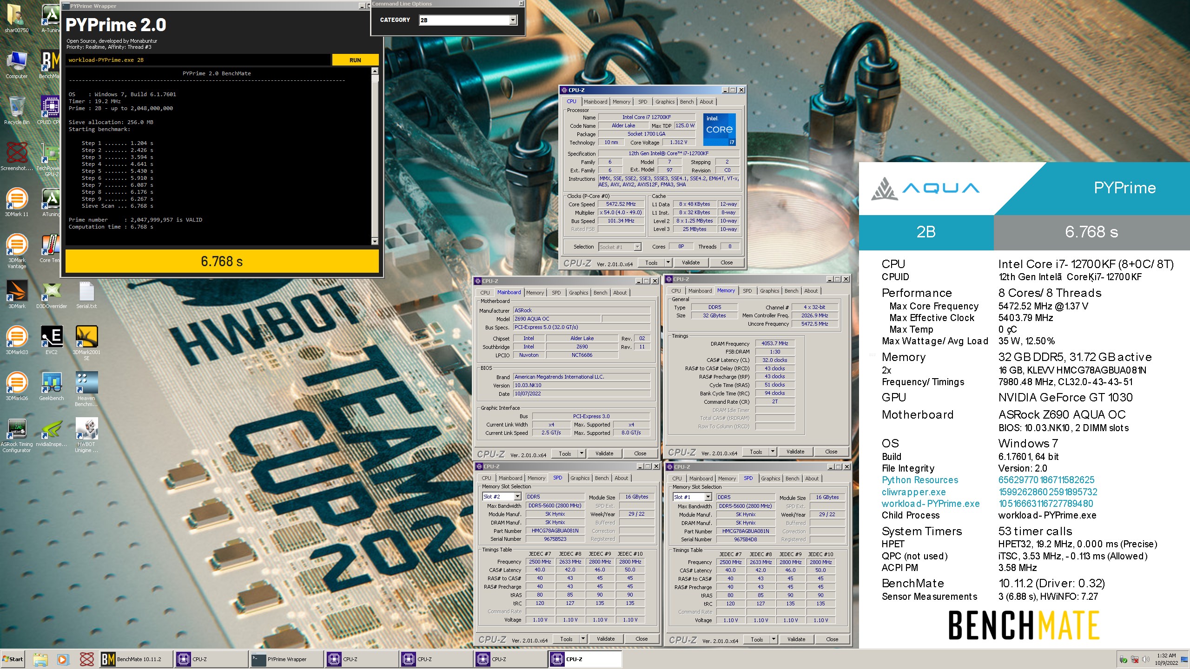Open the Geekbench desktop shortcut

pyautogui.click(x=51, y=387)
